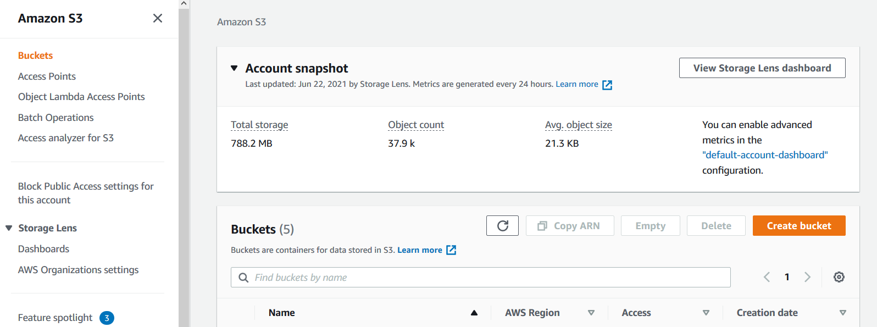Open Access Points in the sidebar
The width and height of the screenshot is (877, 327).
47,76
